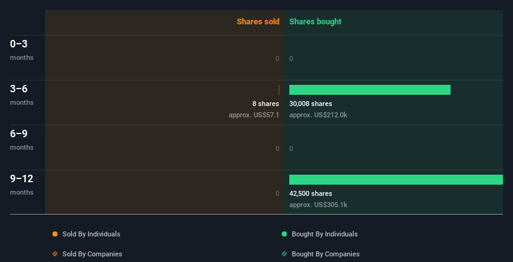Click the green Bought By Individuals legend dot
This screenshot has width=513, height=262.
(284, 234)
